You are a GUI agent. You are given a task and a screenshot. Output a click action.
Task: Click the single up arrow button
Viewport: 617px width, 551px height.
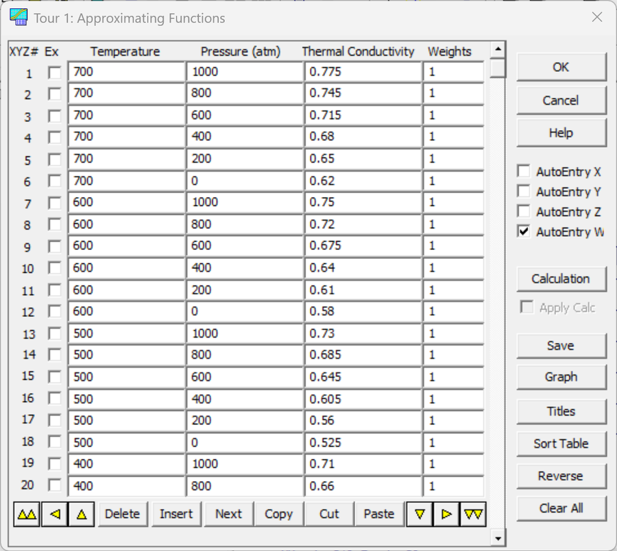(x=82, y=514)
